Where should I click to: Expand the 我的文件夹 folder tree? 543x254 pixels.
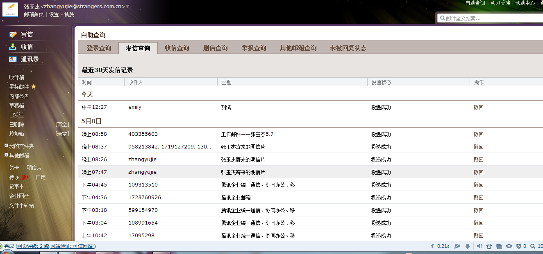click(x=6, y=146)
